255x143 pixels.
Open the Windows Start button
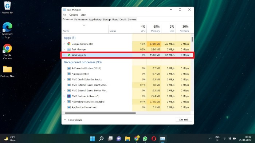[x=93, y=139]
